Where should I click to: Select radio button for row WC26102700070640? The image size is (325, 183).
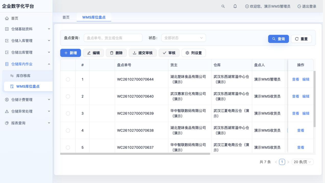(x=68, y=96)
